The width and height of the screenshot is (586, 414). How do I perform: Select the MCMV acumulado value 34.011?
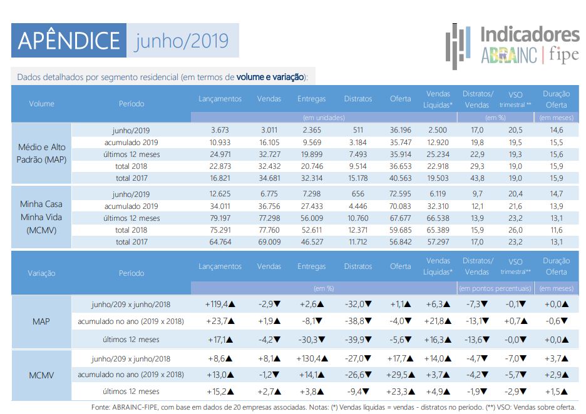click(220, 206)
